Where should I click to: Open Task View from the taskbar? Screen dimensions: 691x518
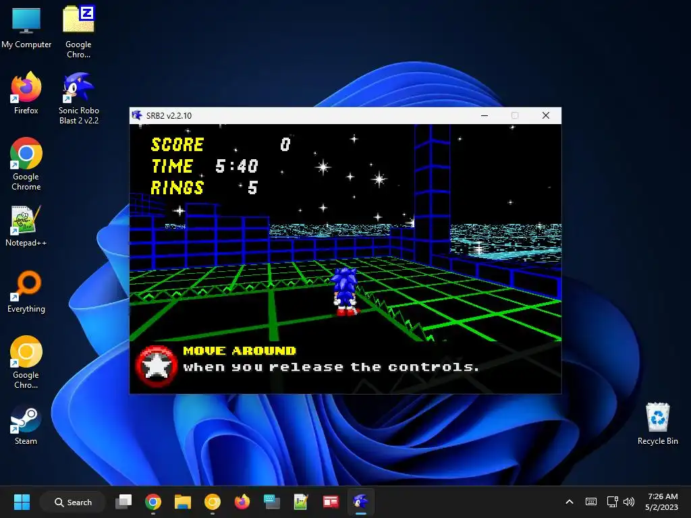coord(123,502)
